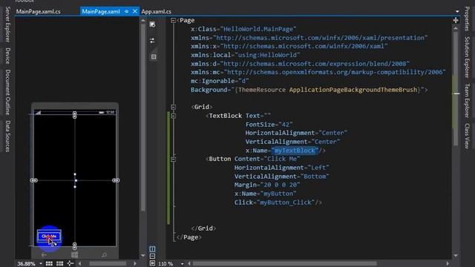Open the Team Explorer side panel

[x=467, y=101]
